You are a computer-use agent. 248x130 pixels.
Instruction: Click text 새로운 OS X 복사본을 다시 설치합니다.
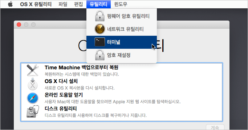pyautogui.click(x=80, y=88)
